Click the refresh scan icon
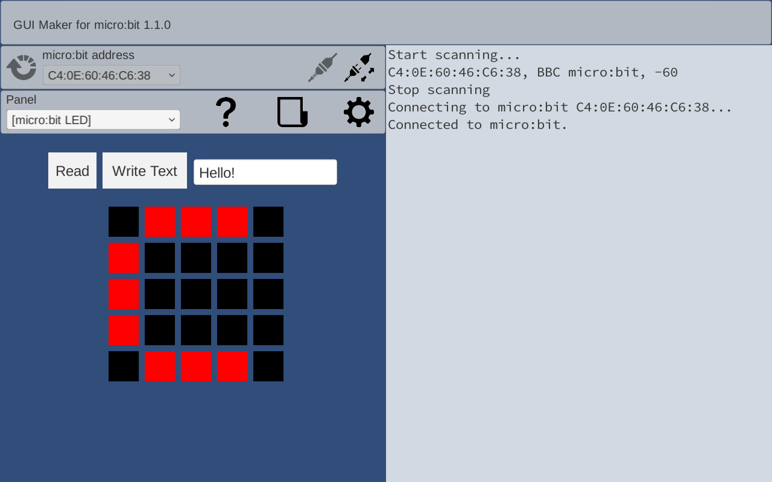The width and height of the screenshot is (772, 482). [x=22, y=67]
